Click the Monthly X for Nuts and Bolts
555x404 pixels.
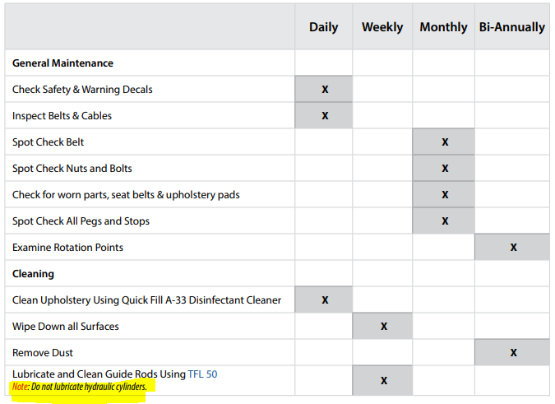coord(445,169)
